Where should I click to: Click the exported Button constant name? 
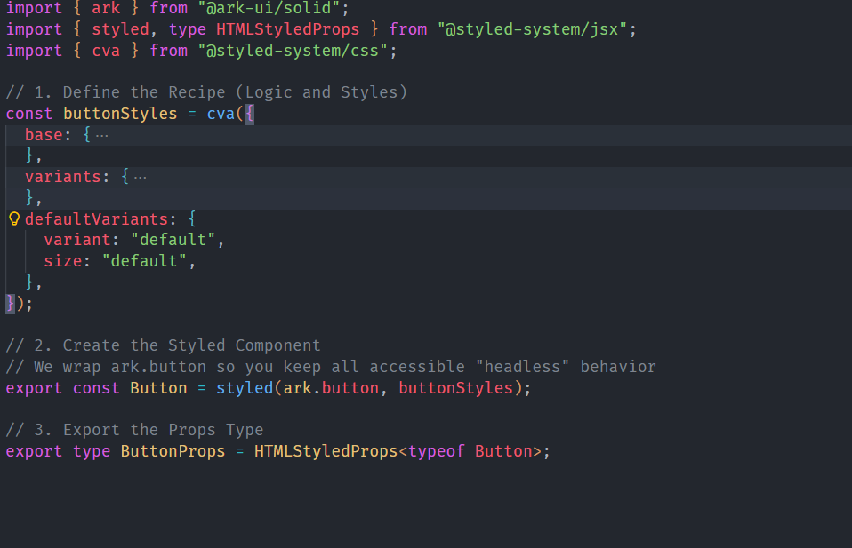[158, 388]
